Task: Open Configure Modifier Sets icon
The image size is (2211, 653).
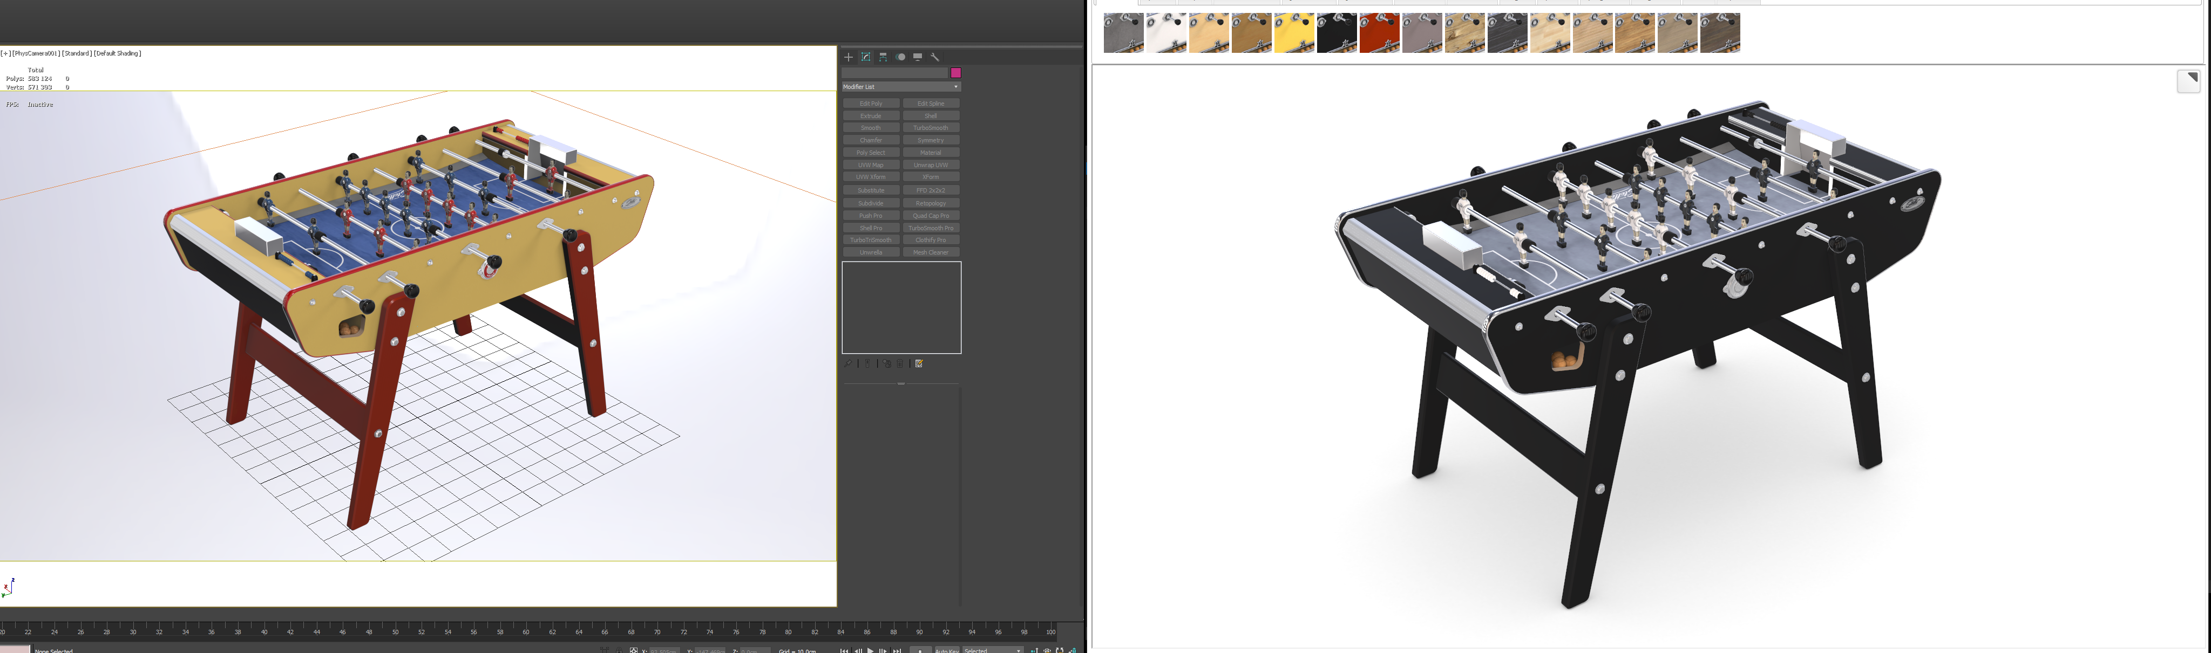Action: (919, 363)
